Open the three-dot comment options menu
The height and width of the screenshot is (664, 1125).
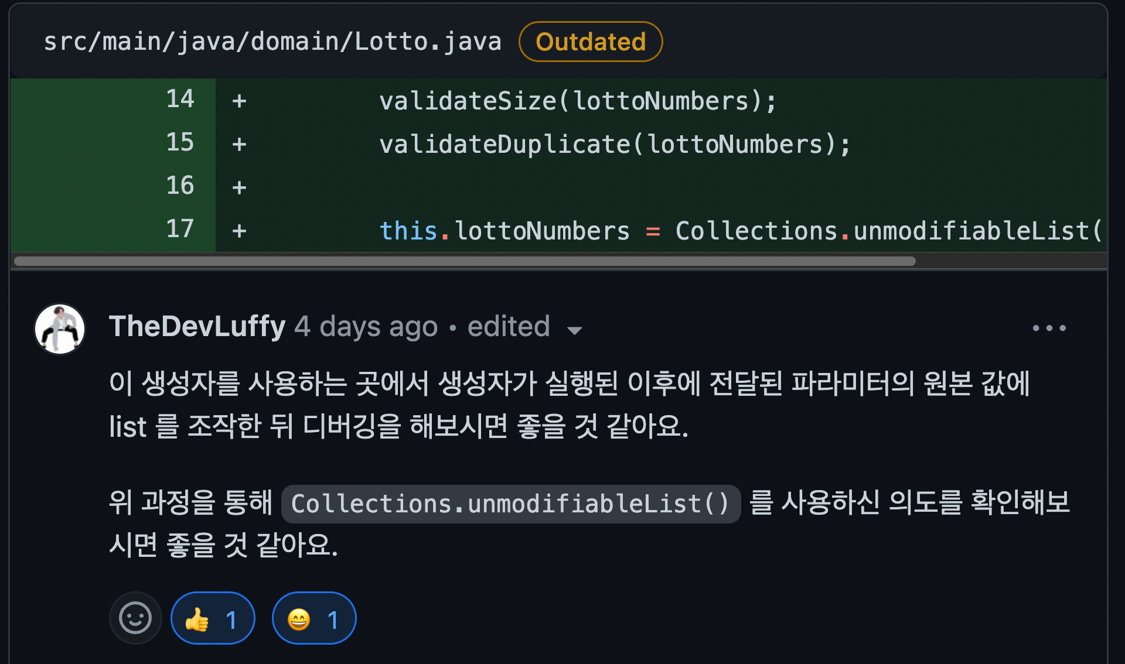[1049, 328]
